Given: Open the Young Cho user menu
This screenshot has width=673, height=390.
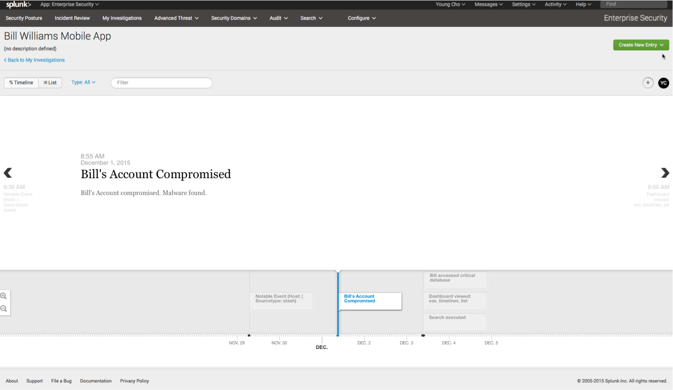Looking at the screenshot, I should [x=451, y=4].
